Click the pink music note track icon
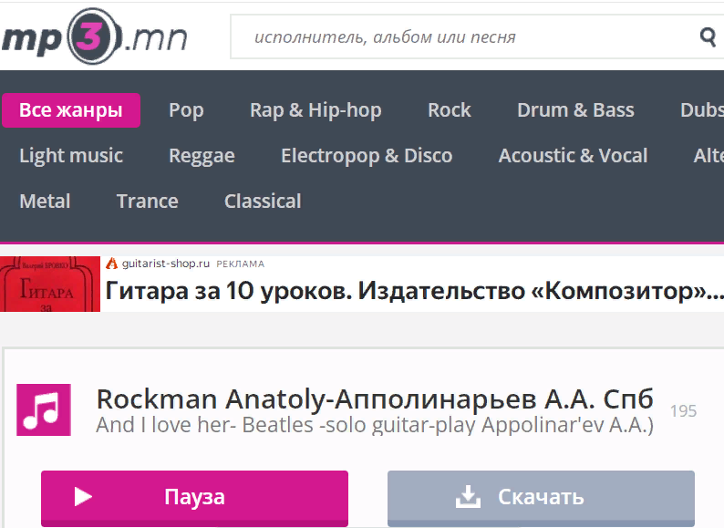 click(44, 409)
